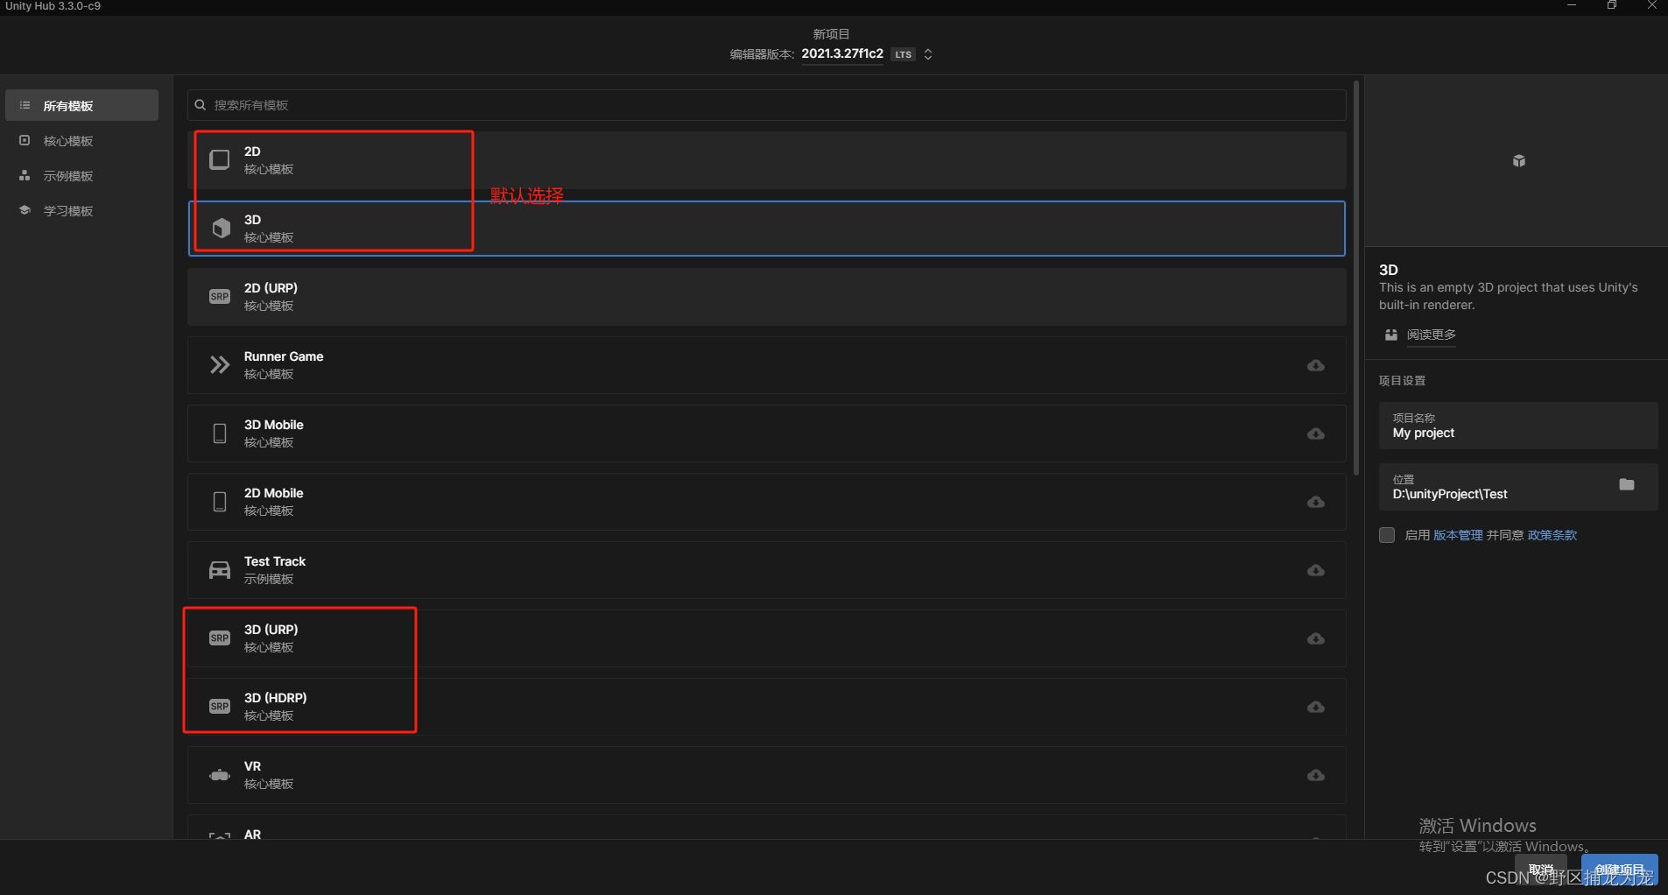This screenshot has width=1668, height=895.
Task: Click the 示例模板 sidebar icon
Action: pyautogui.click(x=25, y=175)
